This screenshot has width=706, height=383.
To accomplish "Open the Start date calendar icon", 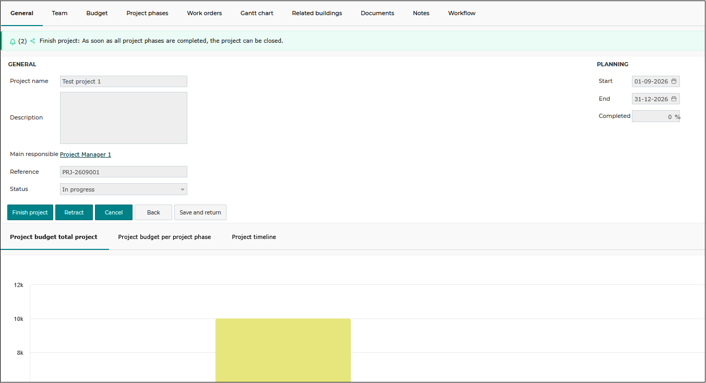I will [x=674, y=81].
